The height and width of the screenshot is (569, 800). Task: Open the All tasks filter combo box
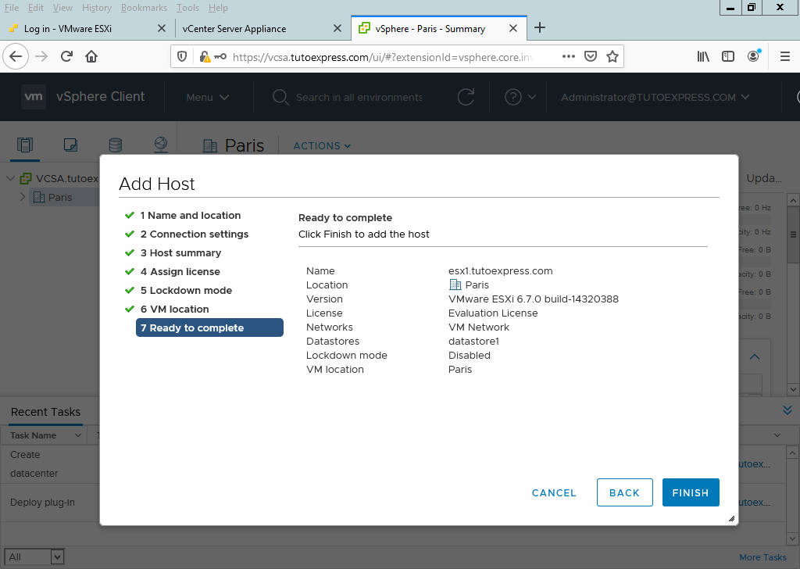point(34,556)
